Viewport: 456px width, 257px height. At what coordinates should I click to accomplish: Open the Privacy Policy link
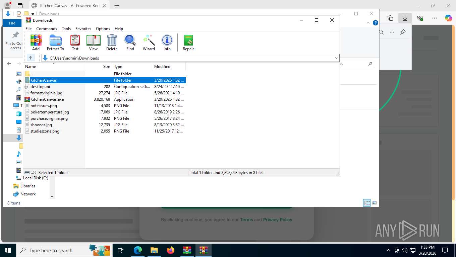(278, 220)
